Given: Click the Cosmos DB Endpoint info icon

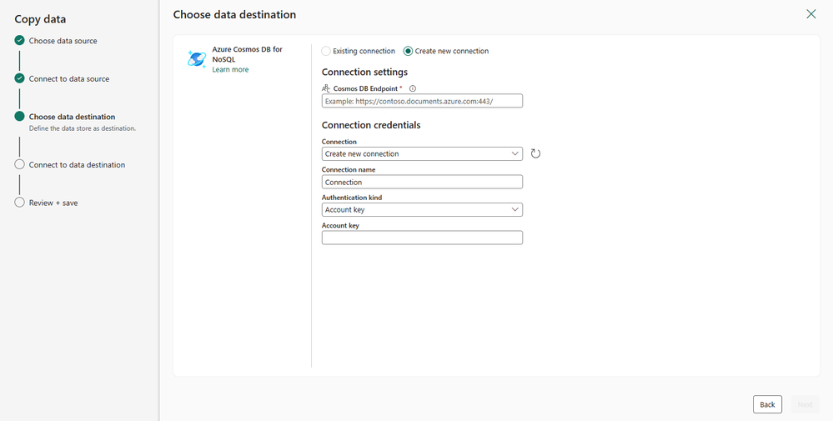Looking at the screenshot, I should 413,88.
